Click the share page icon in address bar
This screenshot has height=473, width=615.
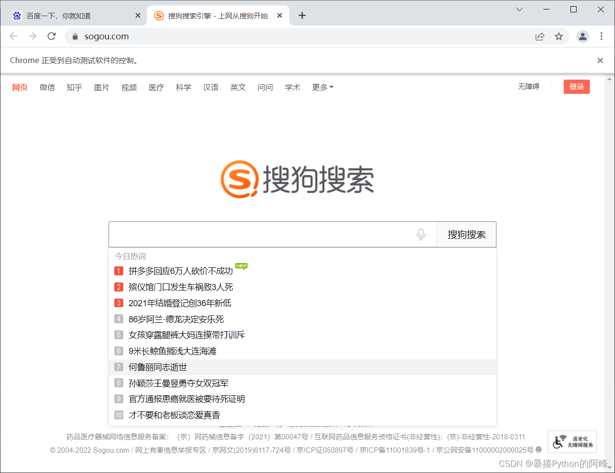pos(540,36)
